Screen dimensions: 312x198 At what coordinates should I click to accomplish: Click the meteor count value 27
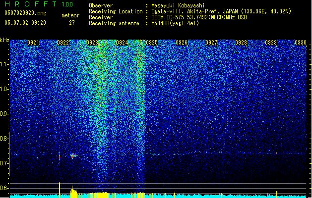pos(72,23)
